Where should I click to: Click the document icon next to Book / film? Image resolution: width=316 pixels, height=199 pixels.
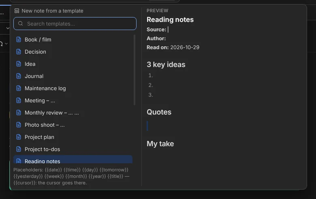pyautogui.click(x=19, y=40)
